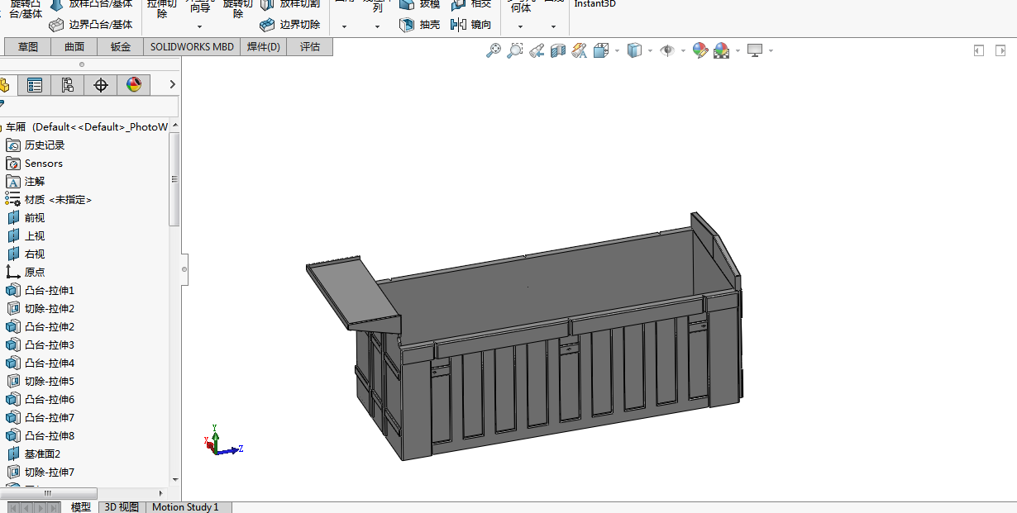Click the Previous View icon
This screenshot has width=1017, height=513.
point(537,50)
